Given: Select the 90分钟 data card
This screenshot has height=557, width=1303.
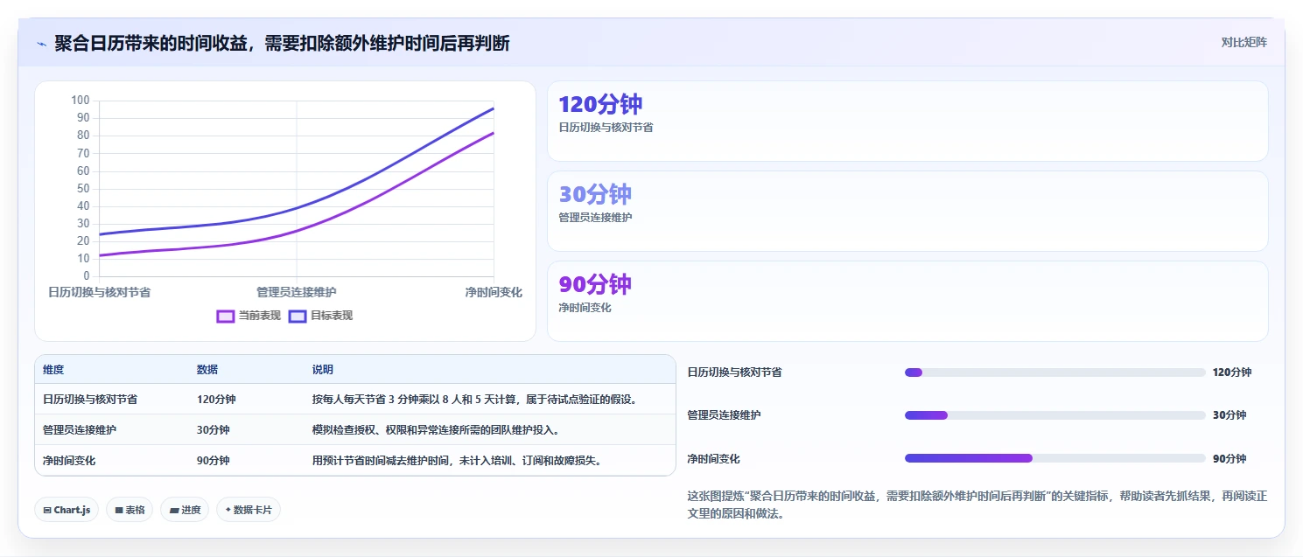Looking at the screenshot, I should pyautogui.click(x=907, y=302).
